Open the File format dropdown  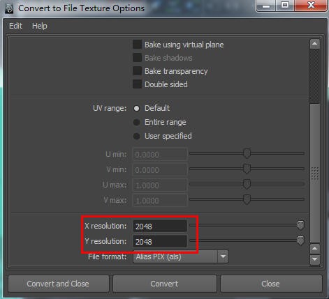tap(181, 256)
